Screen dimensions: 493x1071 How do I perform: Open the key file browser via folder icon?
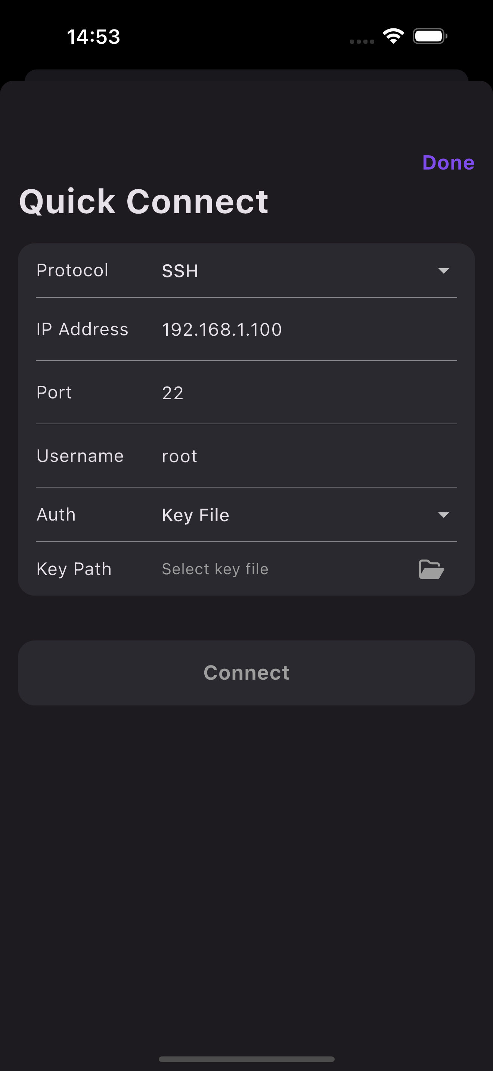[431, 569]
